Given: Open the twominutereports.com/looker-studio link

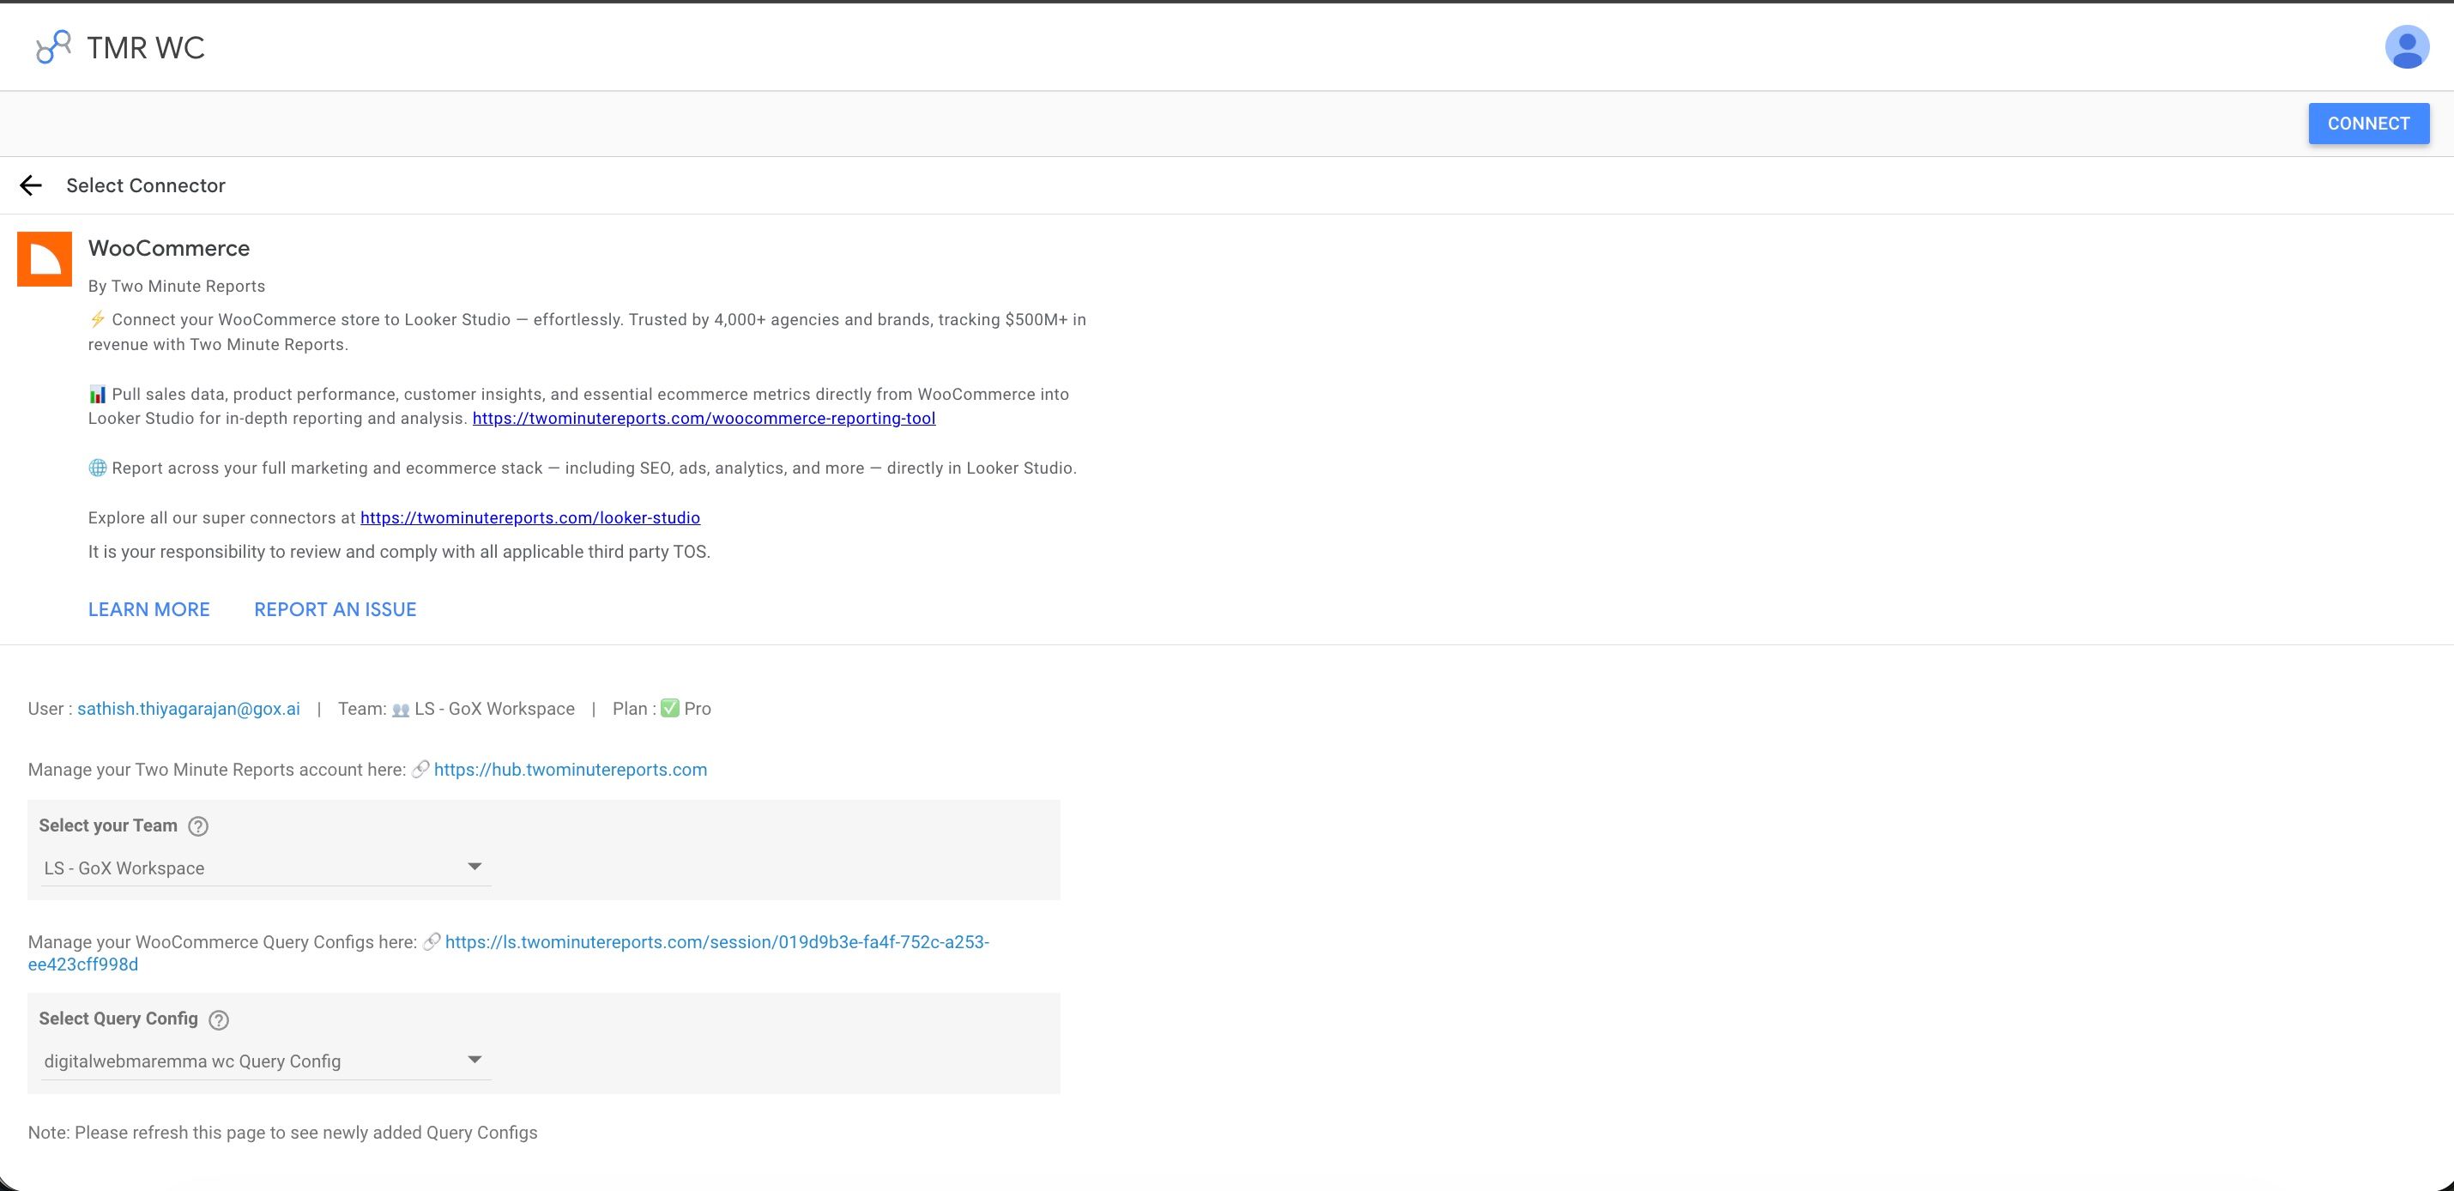Looking at the screenshot, I should click(x=529, y=517).
